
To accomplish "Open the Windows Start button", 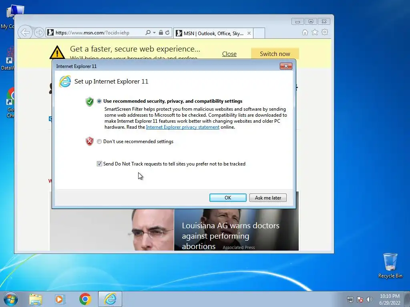I will tap(11, 299).
